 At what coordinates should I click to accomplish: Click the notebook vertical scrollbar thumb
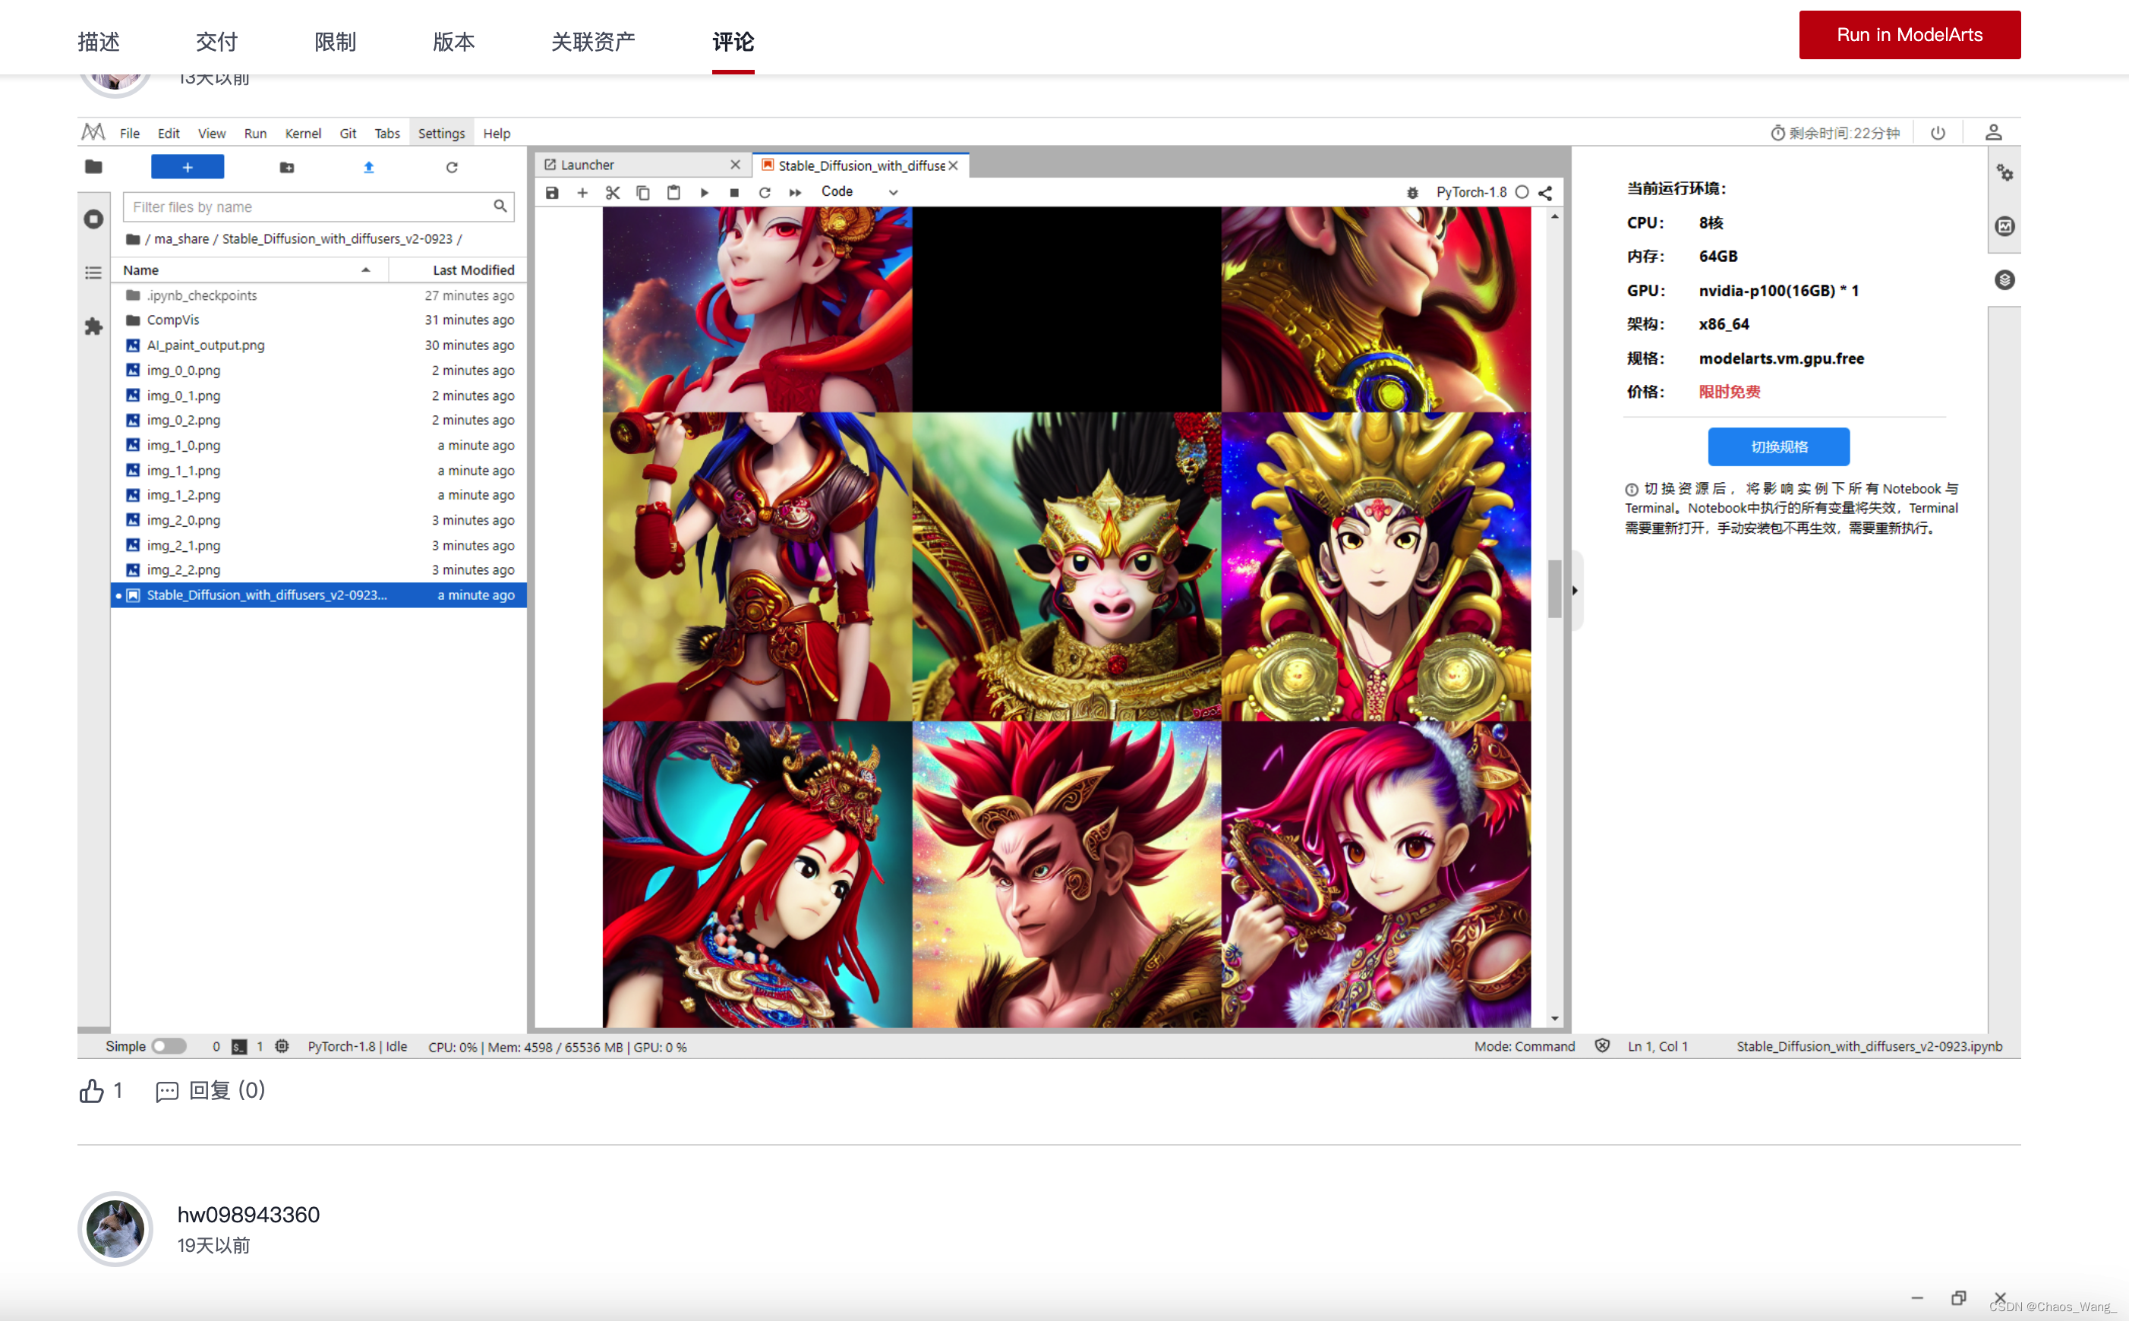click(1554, 589)
